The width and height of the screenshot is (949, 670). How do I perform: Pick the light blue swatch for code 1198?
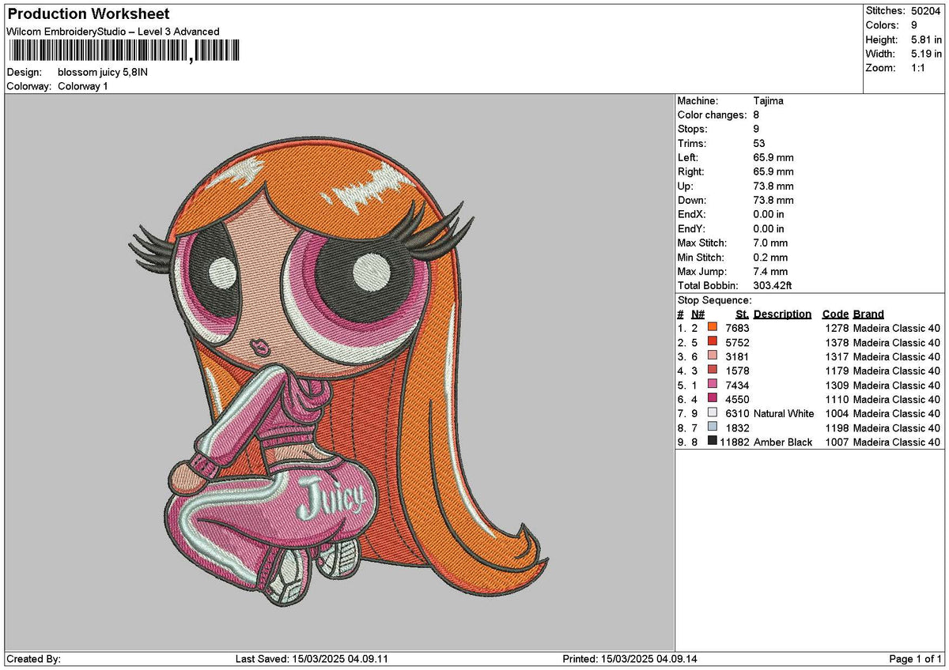click(712, 427)
